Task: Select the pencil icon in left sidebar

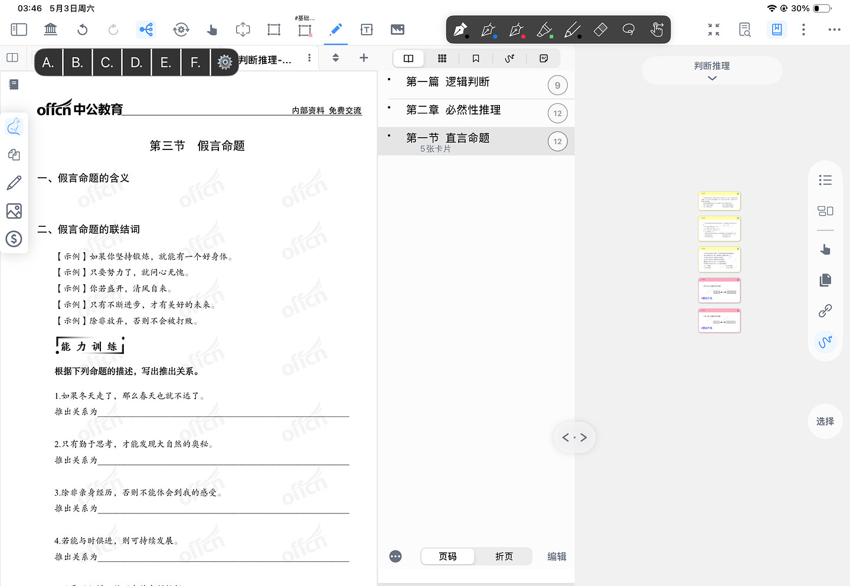Action: (x=14, y=183)
